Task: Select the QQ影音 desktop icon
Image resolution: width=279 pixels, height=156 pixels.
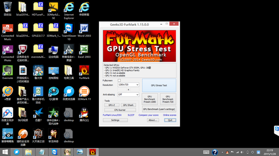Action: pyautogui.click(x=54, y=94)
